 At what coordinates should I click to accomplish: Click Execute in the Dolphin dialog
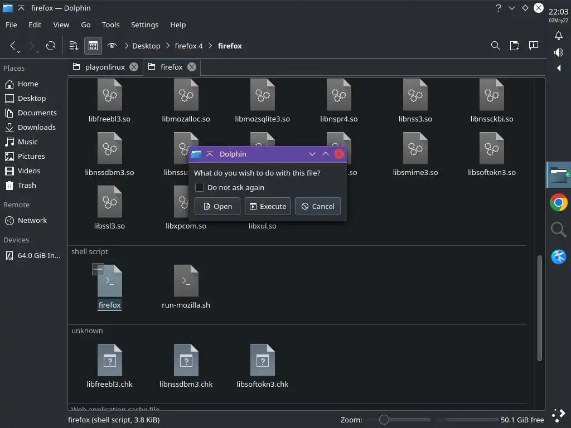click(x=268, y=206)
